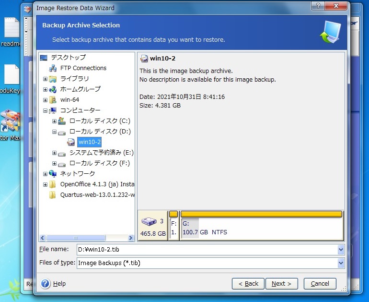The image size is (369, 302).
Task: Expand the ネットワーク tree node
Action: coord(45,174)
